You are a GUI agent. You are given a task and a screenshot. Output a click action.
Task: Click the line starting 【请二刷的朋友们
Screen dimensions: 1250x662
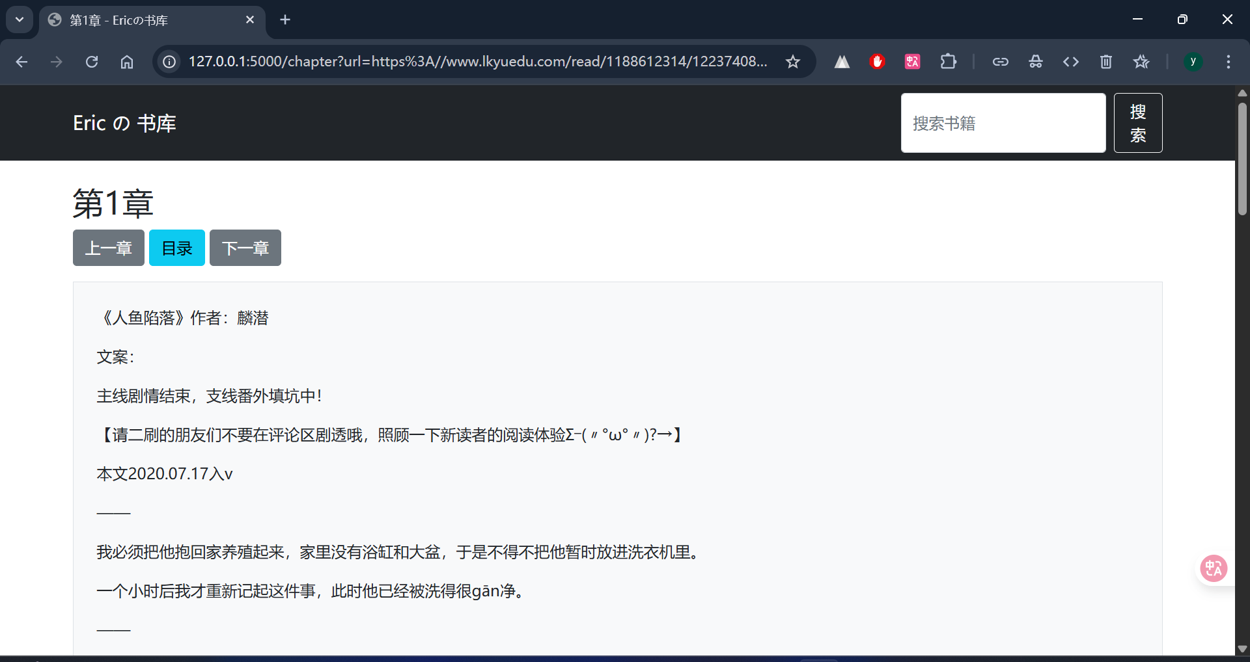[x=391, y=435]
